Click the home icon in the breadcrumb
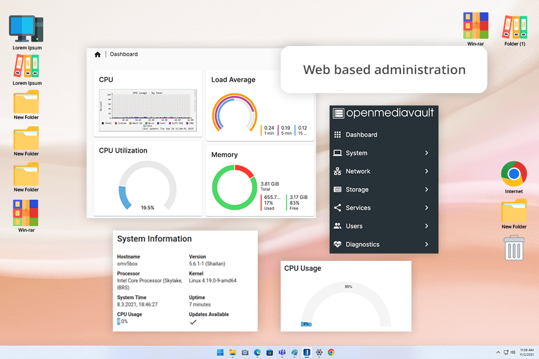539x359 pixels. 98,54
